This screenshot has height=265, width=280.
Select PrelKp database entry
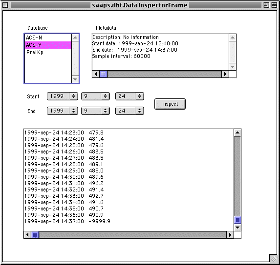click(x=48, y=52)
